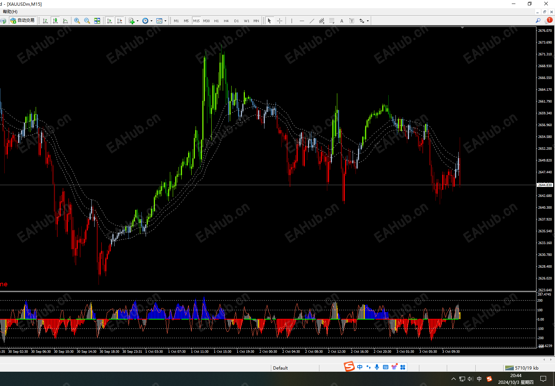The width and height of the screenshot is (555, 386).
Task: Open the network tray icon
Action: (462, 379)
